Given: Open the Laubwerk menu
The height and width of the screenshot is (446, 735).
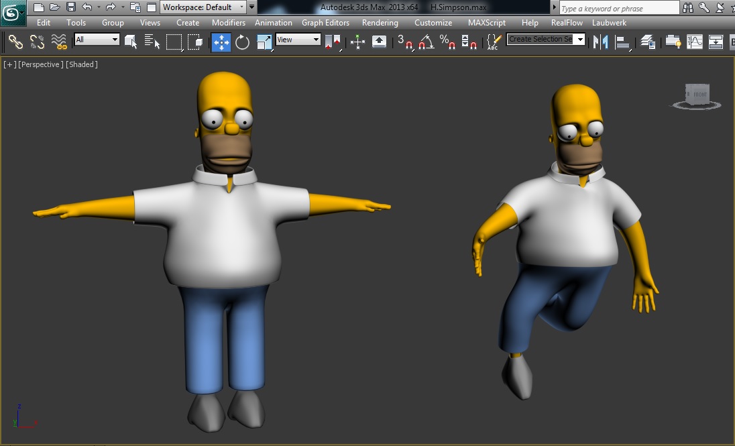Looking at the screenshot, I should [609, 23].
